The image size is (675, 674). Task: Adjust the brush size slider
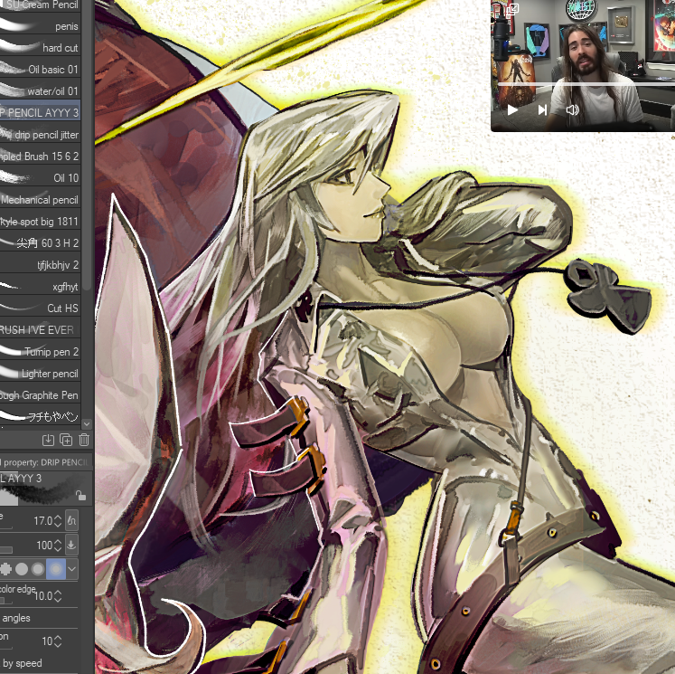tap(6, 527)
